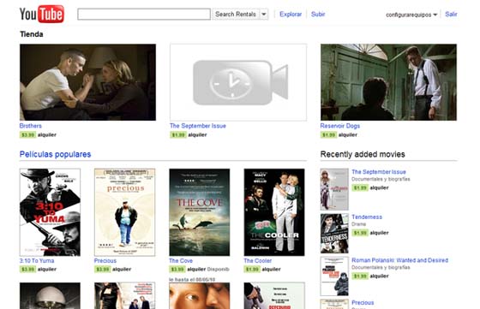This screenshot has height=309, width=480.
Task: Open The Cove movie poster
Action: click(x=199, y=212)
